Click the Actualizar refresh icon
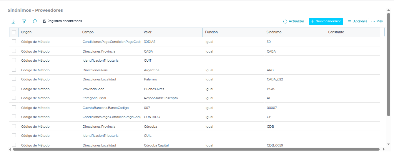Screen dimensions: 394x155 tap(285, 21)
